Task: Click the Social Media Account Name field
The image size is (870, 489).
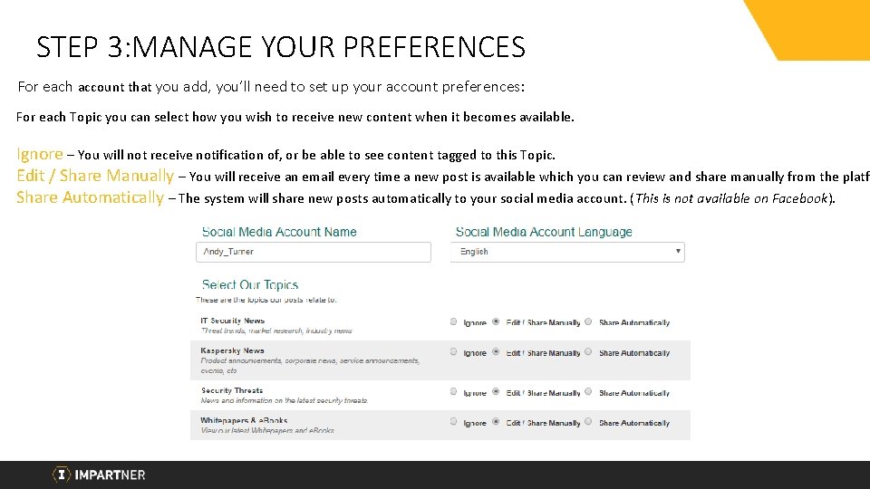Action: point(314,252)
